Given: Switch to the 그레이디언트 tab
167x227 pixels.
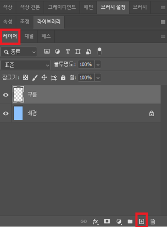Looking at the screenshot, I should [x=62, y=7].
